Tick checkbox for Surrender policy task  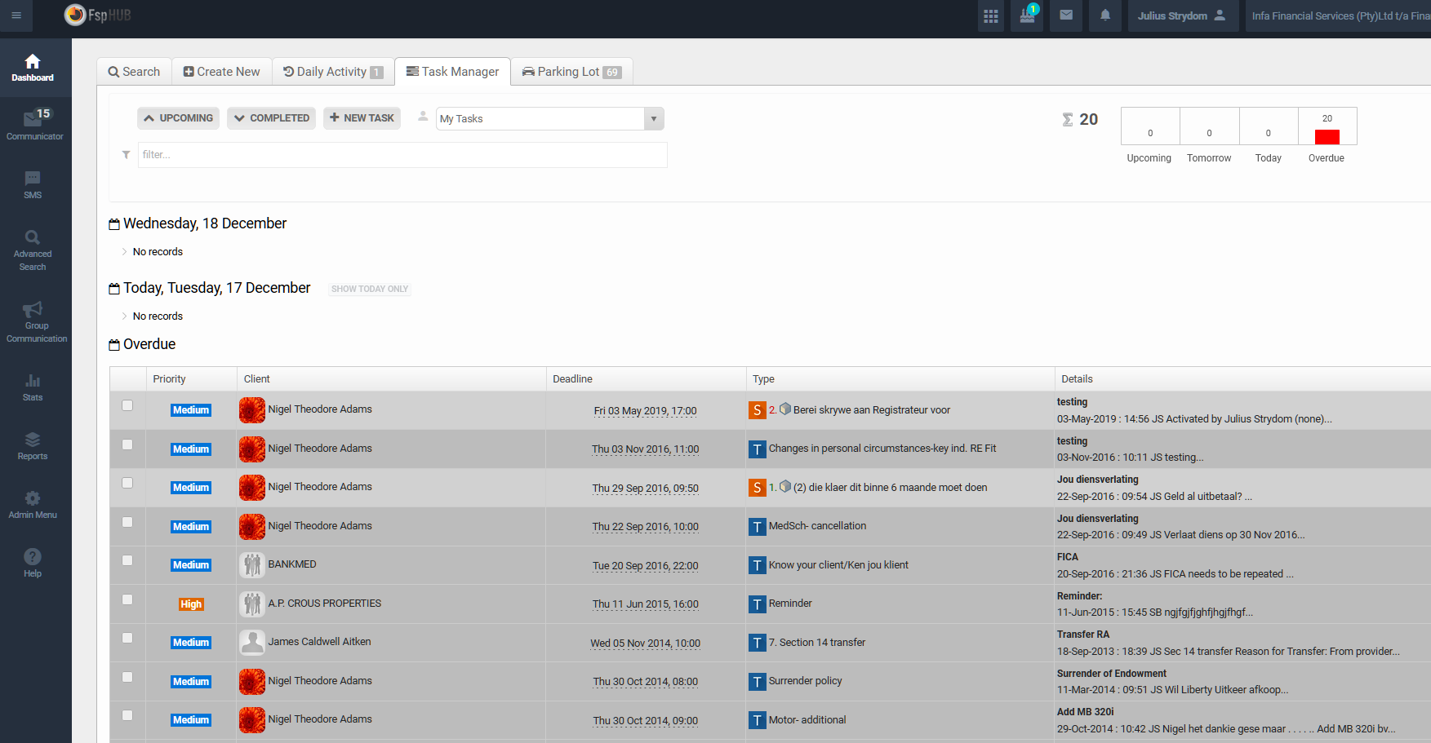[127, 677]
